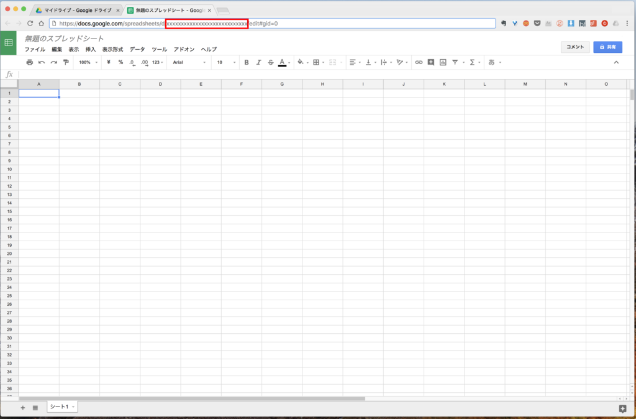Open the horizontal align dropdown

click(x=355, y=63)
